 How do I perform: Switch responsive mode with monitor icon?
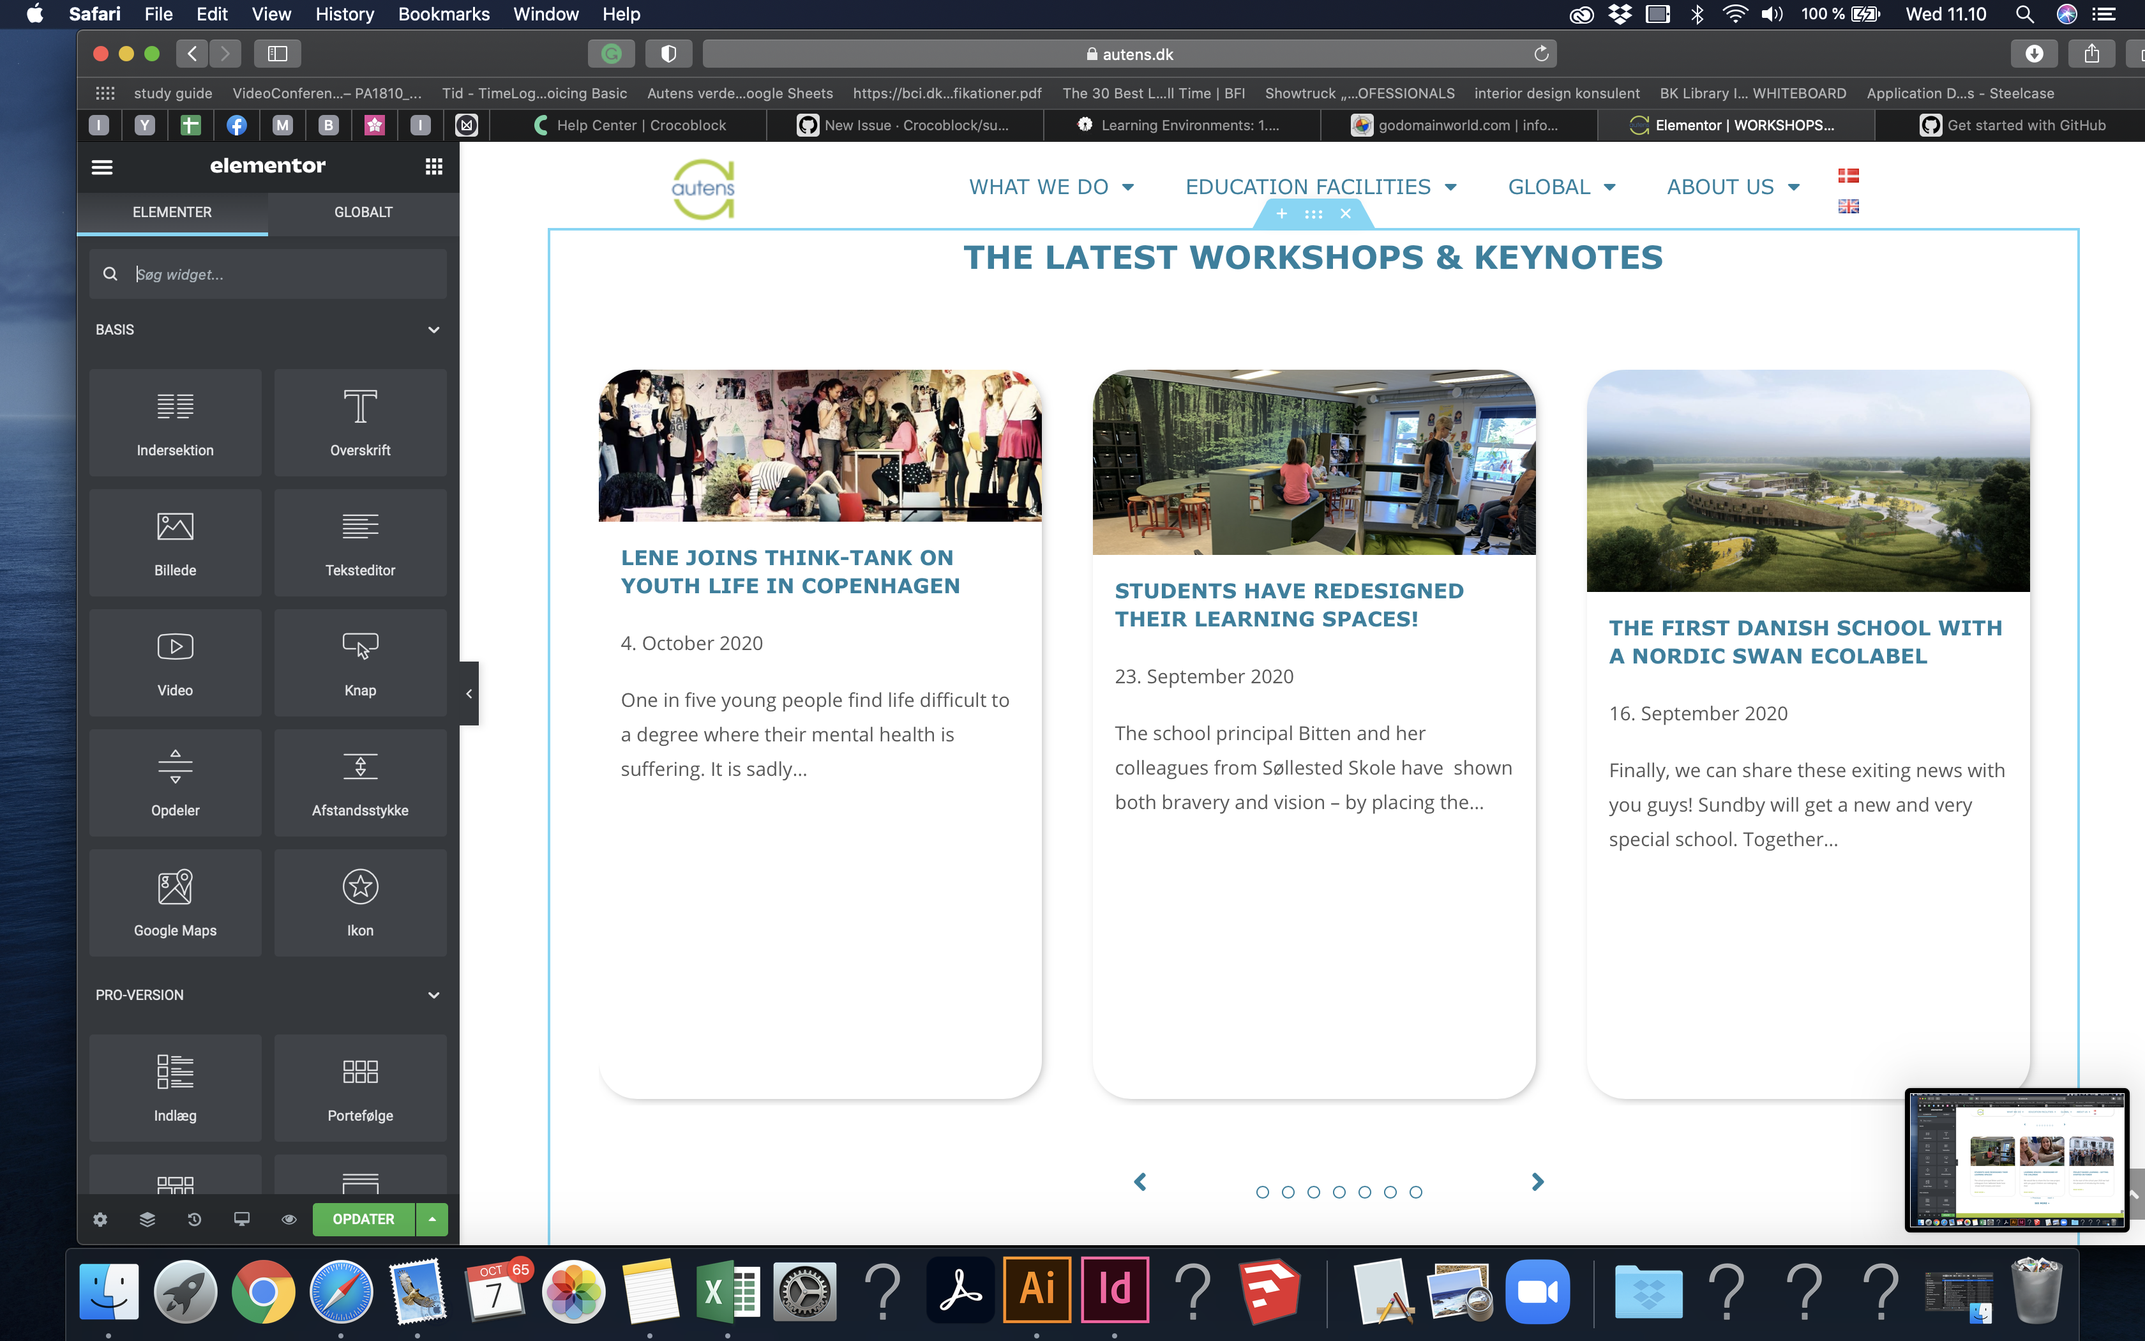241,1220
